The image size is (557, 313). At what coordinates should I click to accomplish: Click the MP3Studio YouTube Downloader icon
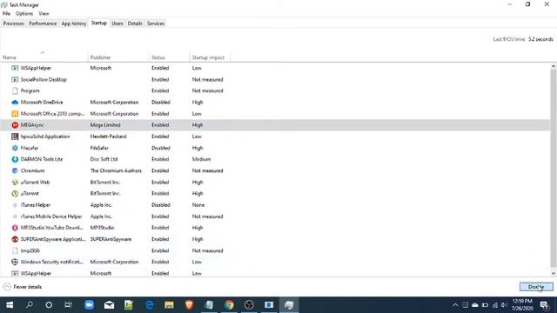point(15,228)
